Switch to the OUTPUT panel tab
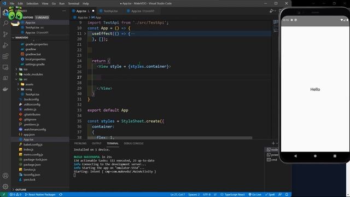Screen dimensions: 350x197 (97, 143)
